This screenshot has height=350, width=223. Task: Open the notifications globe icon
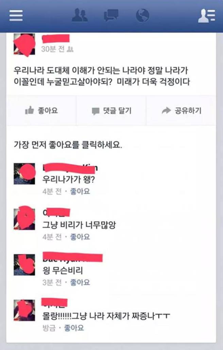pos(142,15)
